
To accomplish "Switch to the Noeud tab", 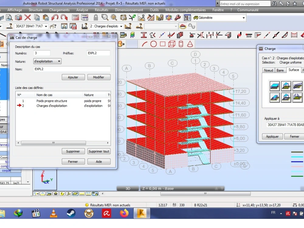I will 268,70.
